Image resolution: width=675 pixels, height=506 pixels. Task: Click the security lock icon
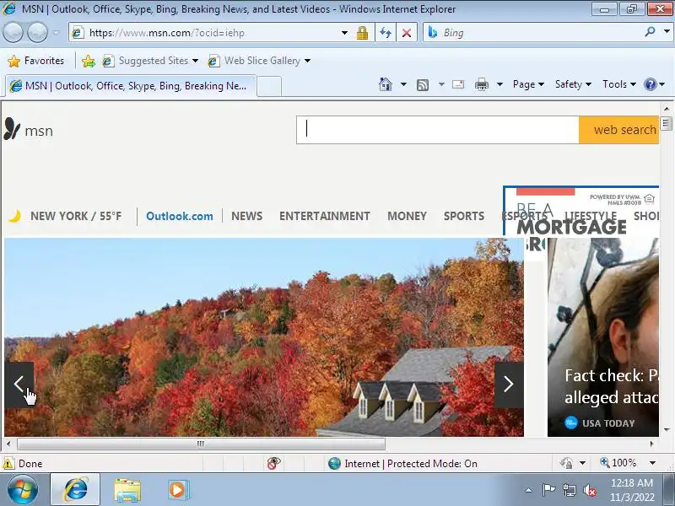pyautogui.click(x=362, y=33)
